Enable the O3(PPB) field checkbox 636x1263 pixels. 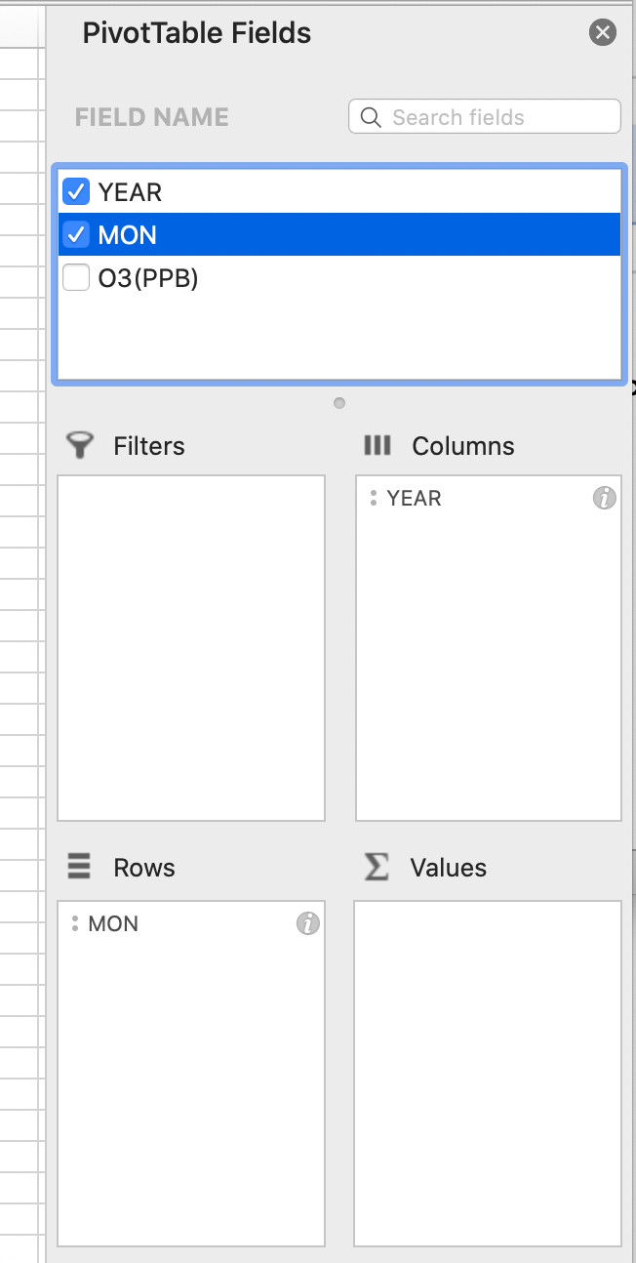click(x=76, y=279)
